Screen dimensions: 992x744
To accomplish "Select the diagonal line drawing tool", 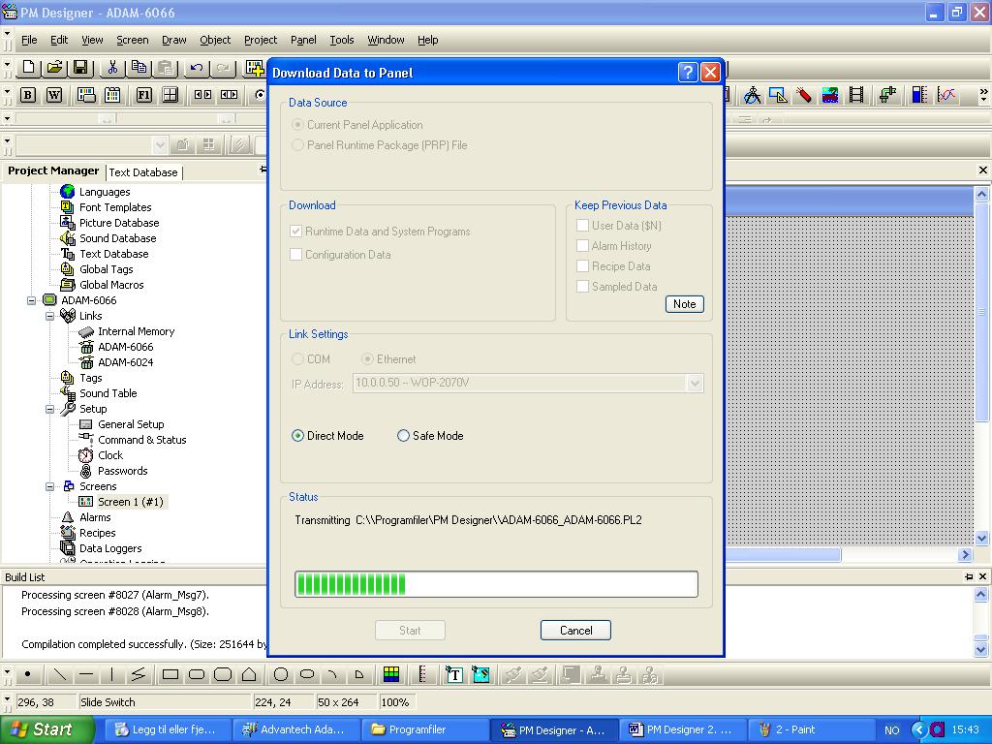I will coord(59,674).
